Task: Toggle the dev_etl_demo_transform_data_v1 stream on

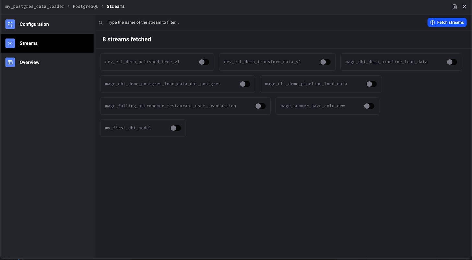Action: click(x=325, y=62)
